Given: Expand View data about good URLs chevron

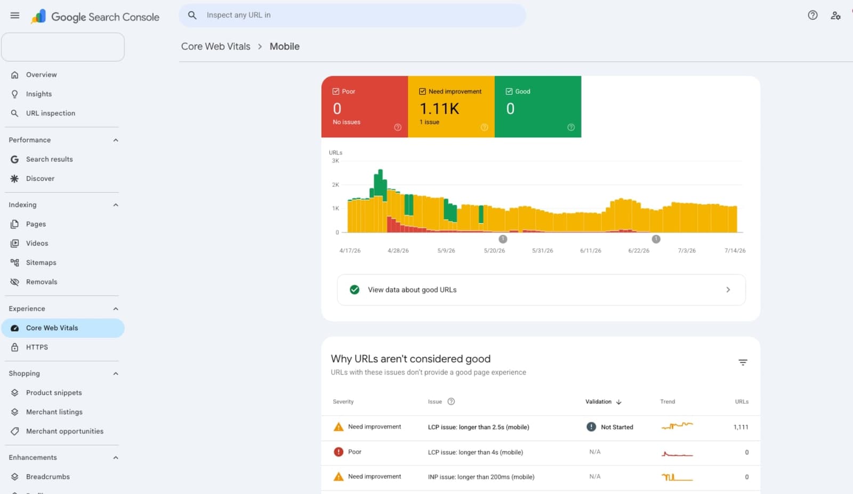Looking at the screenshot, I should coord(728,290).
